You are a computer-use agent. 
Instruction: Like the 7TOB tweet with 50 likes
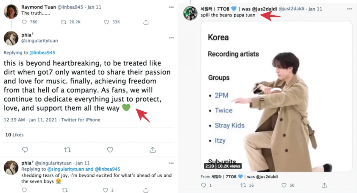pyautogui.click(x=283, y=185)
